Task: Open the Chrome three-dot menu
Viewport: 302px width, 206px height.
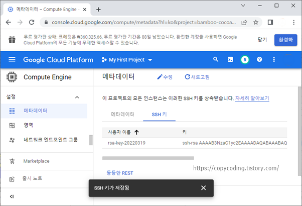Action: pyautogui.click(x=293, y=23)
